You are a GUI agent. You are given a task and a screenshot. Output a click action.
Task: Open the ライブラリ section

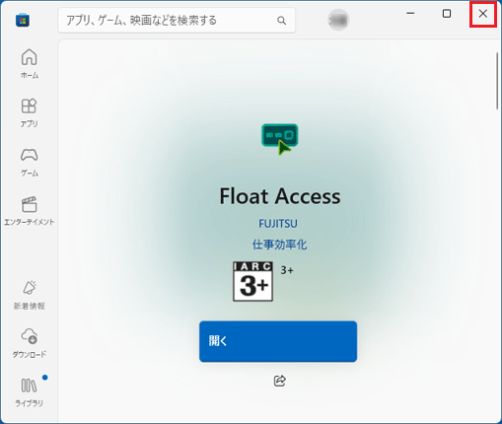tap(30, 391)
